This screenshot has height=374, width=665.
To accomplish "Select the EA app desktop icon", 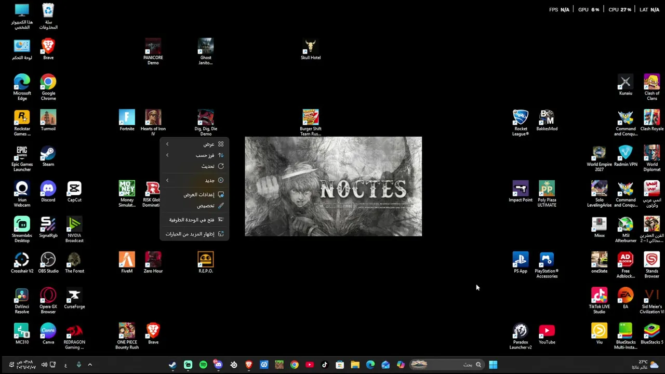I will tap(626, 298).
